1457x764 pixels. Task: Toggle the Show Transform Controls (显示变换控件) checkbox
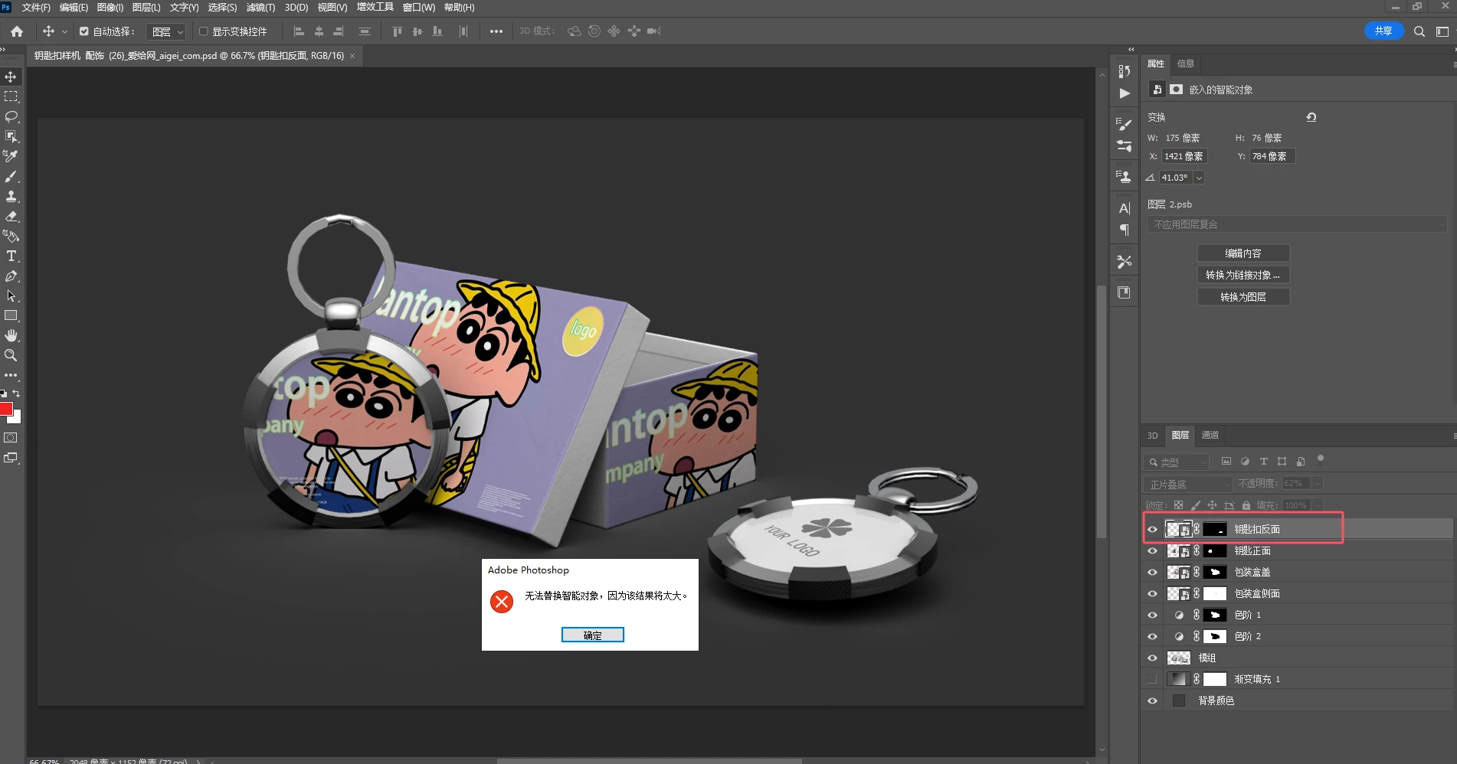tap(204, 31)
